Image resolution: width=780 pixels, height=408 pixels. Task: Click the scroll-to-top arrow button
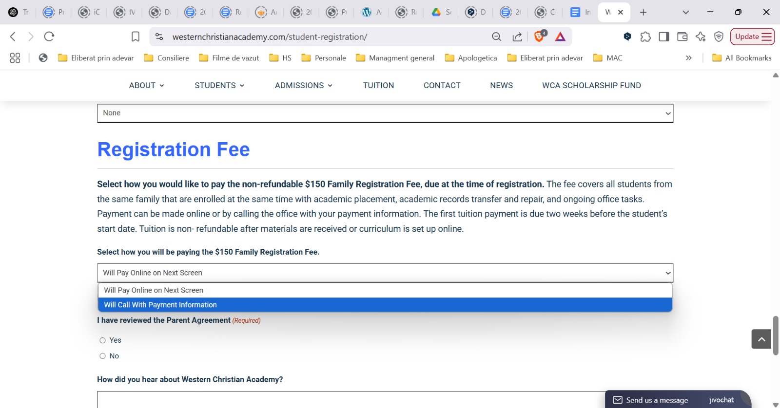(x=761, y=339)
